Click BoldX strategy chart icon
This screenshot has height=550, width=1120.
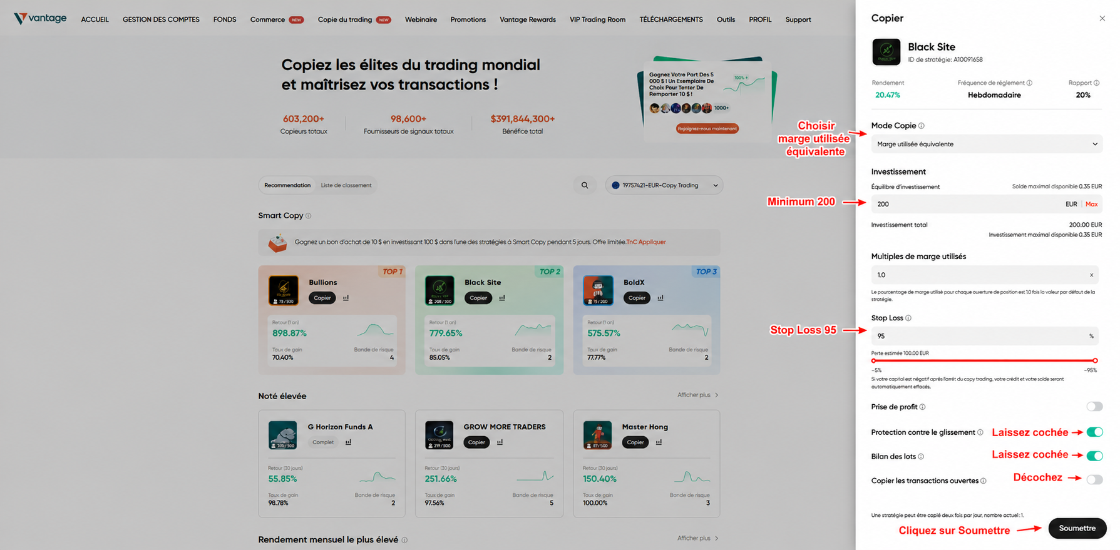pos(660,298)
